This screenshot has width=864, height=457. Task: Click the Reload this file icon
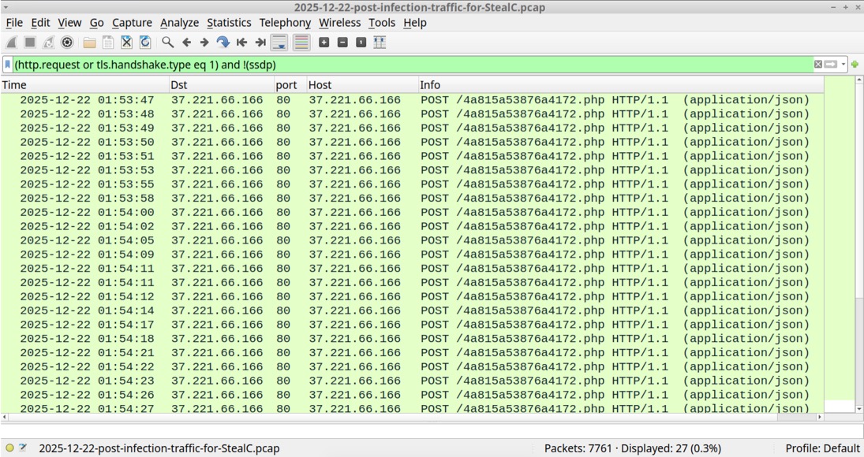[x=145, y=43]
